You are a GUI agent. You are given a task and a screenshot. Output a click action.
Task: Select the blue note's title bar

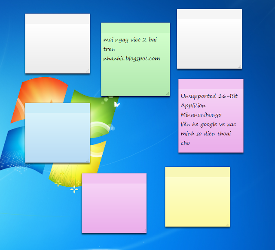pos(58,108)
